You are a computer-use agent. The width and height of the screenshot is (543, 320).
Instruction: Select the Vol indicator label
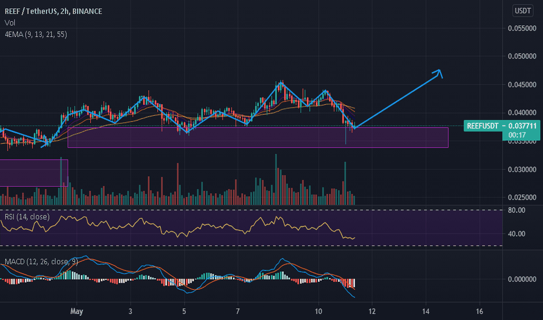10,23
